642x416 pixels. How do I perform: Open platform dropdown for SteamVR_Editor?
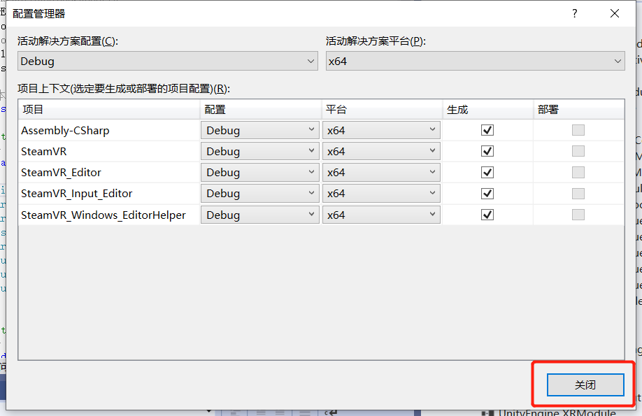381,172
